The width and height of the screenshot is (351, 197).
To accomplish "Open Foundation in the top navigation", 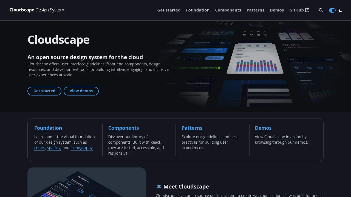I will coord(198,10).
